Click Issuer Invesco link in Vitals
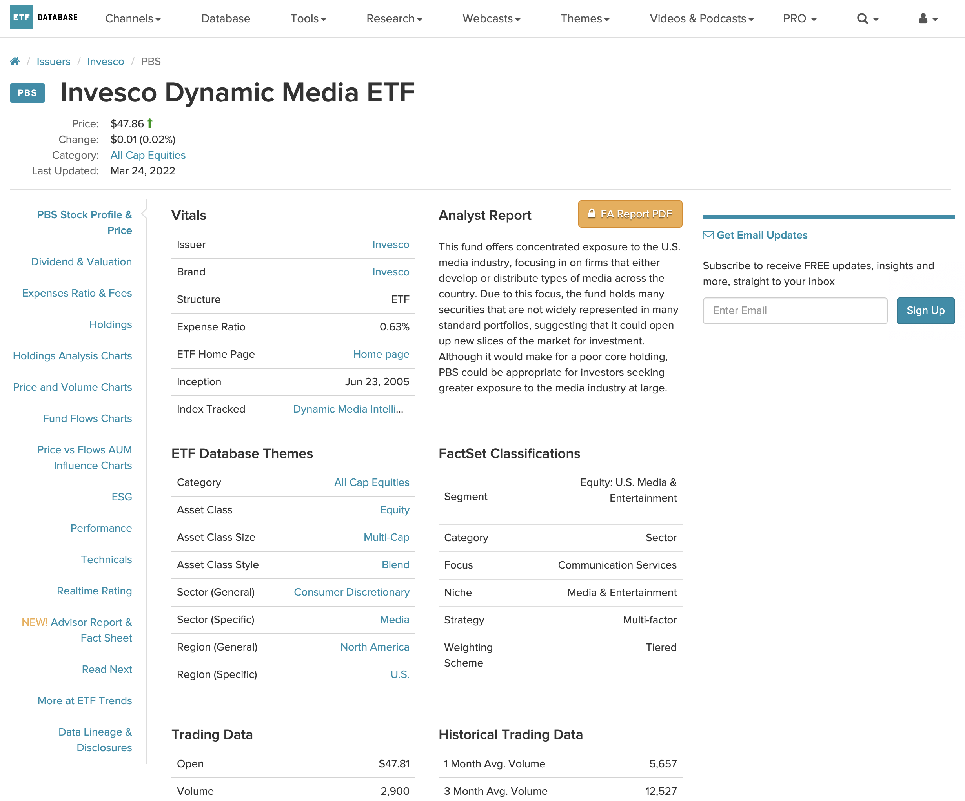 click(x=391, y=245)
